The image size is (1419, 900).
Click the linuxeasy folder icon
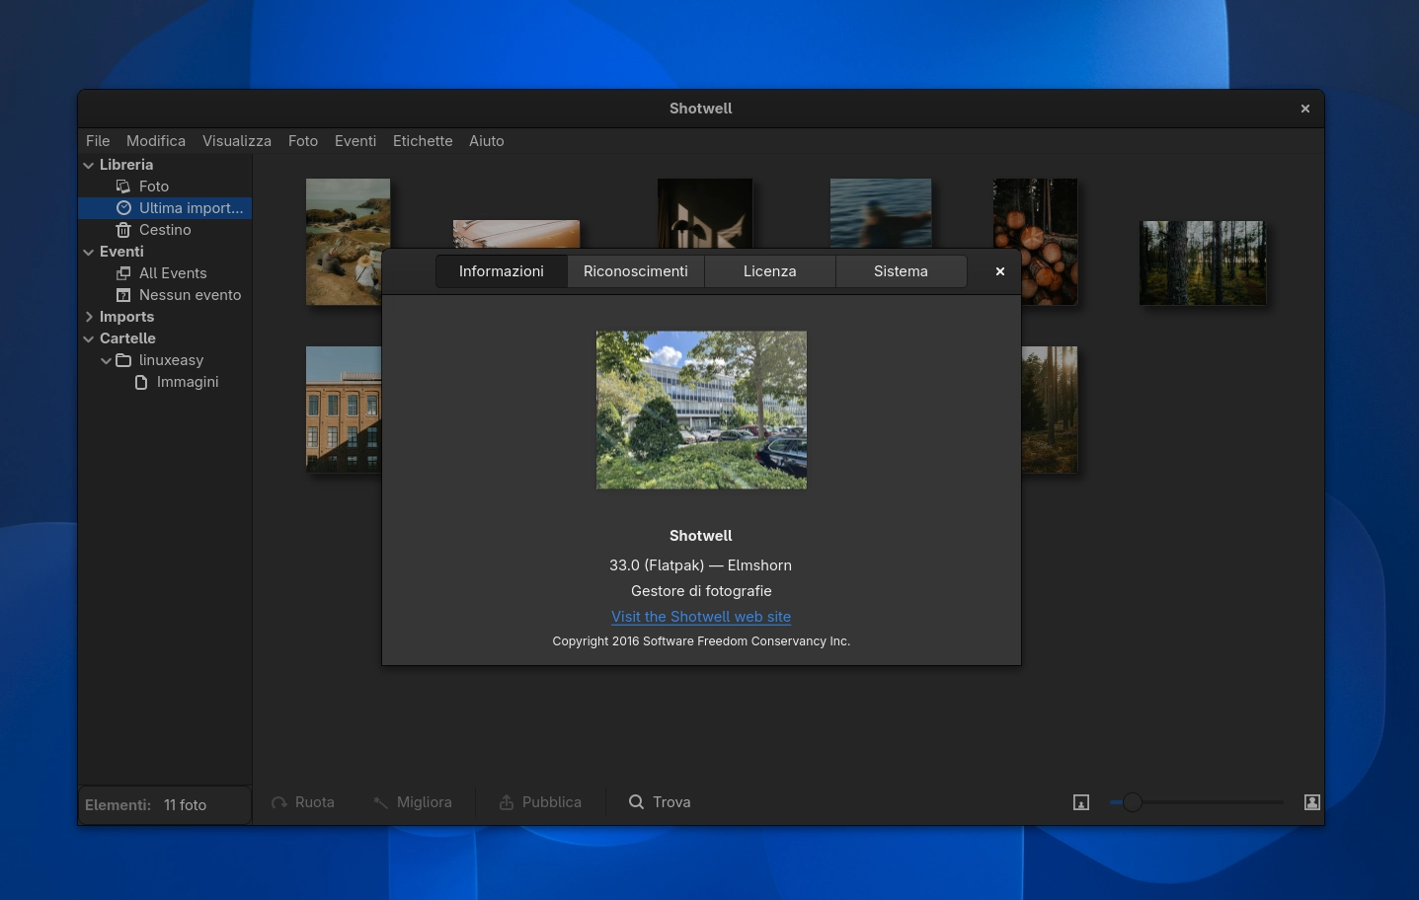point(123,360)
